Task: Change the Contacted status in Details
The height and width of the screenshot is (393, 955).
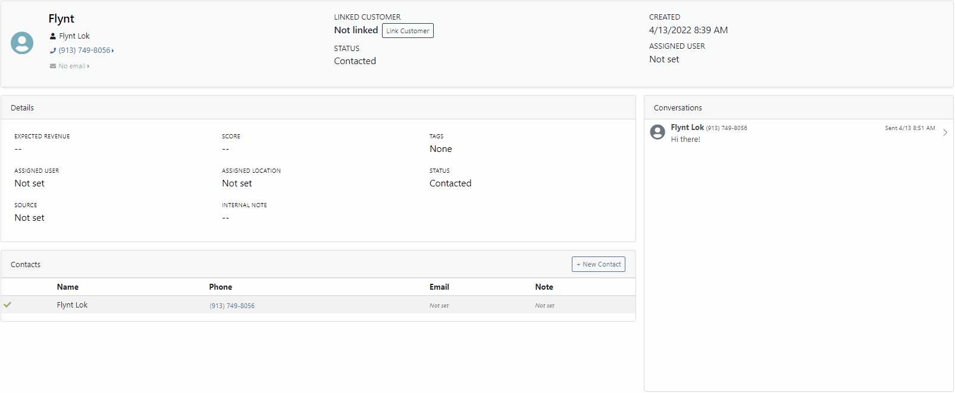Action: (x=450, y=183)
